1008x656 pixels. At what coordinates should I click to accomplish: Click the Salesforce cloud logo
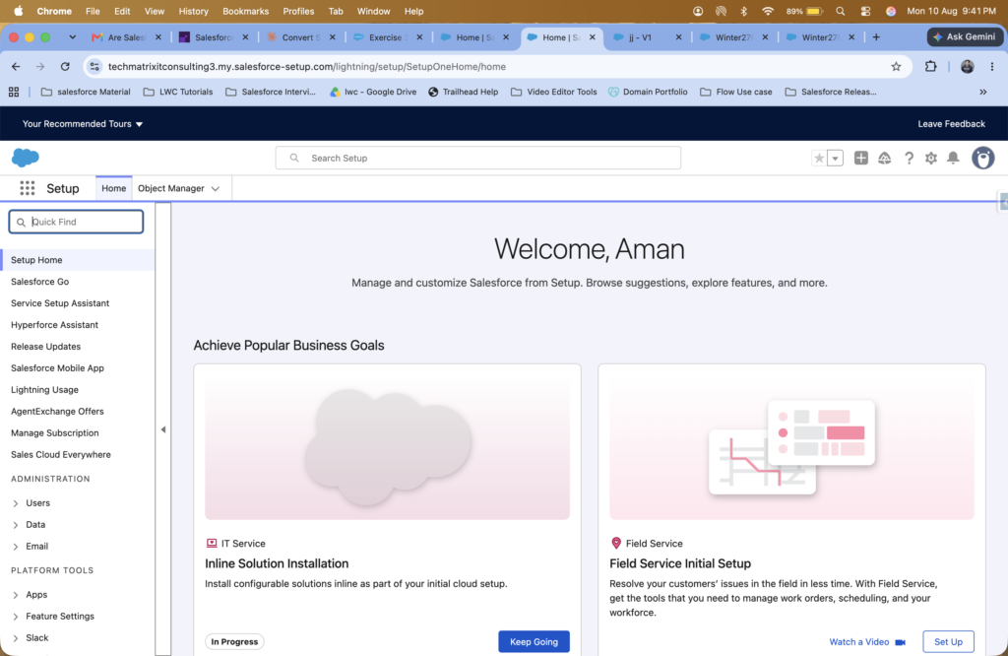pos(26,157)
